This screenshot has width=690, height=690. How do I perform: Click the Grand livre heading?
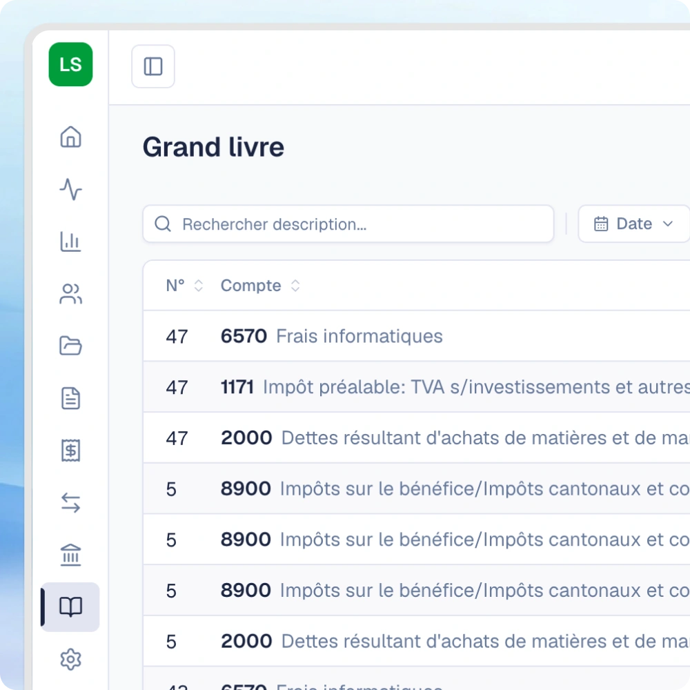pos(213,147)
